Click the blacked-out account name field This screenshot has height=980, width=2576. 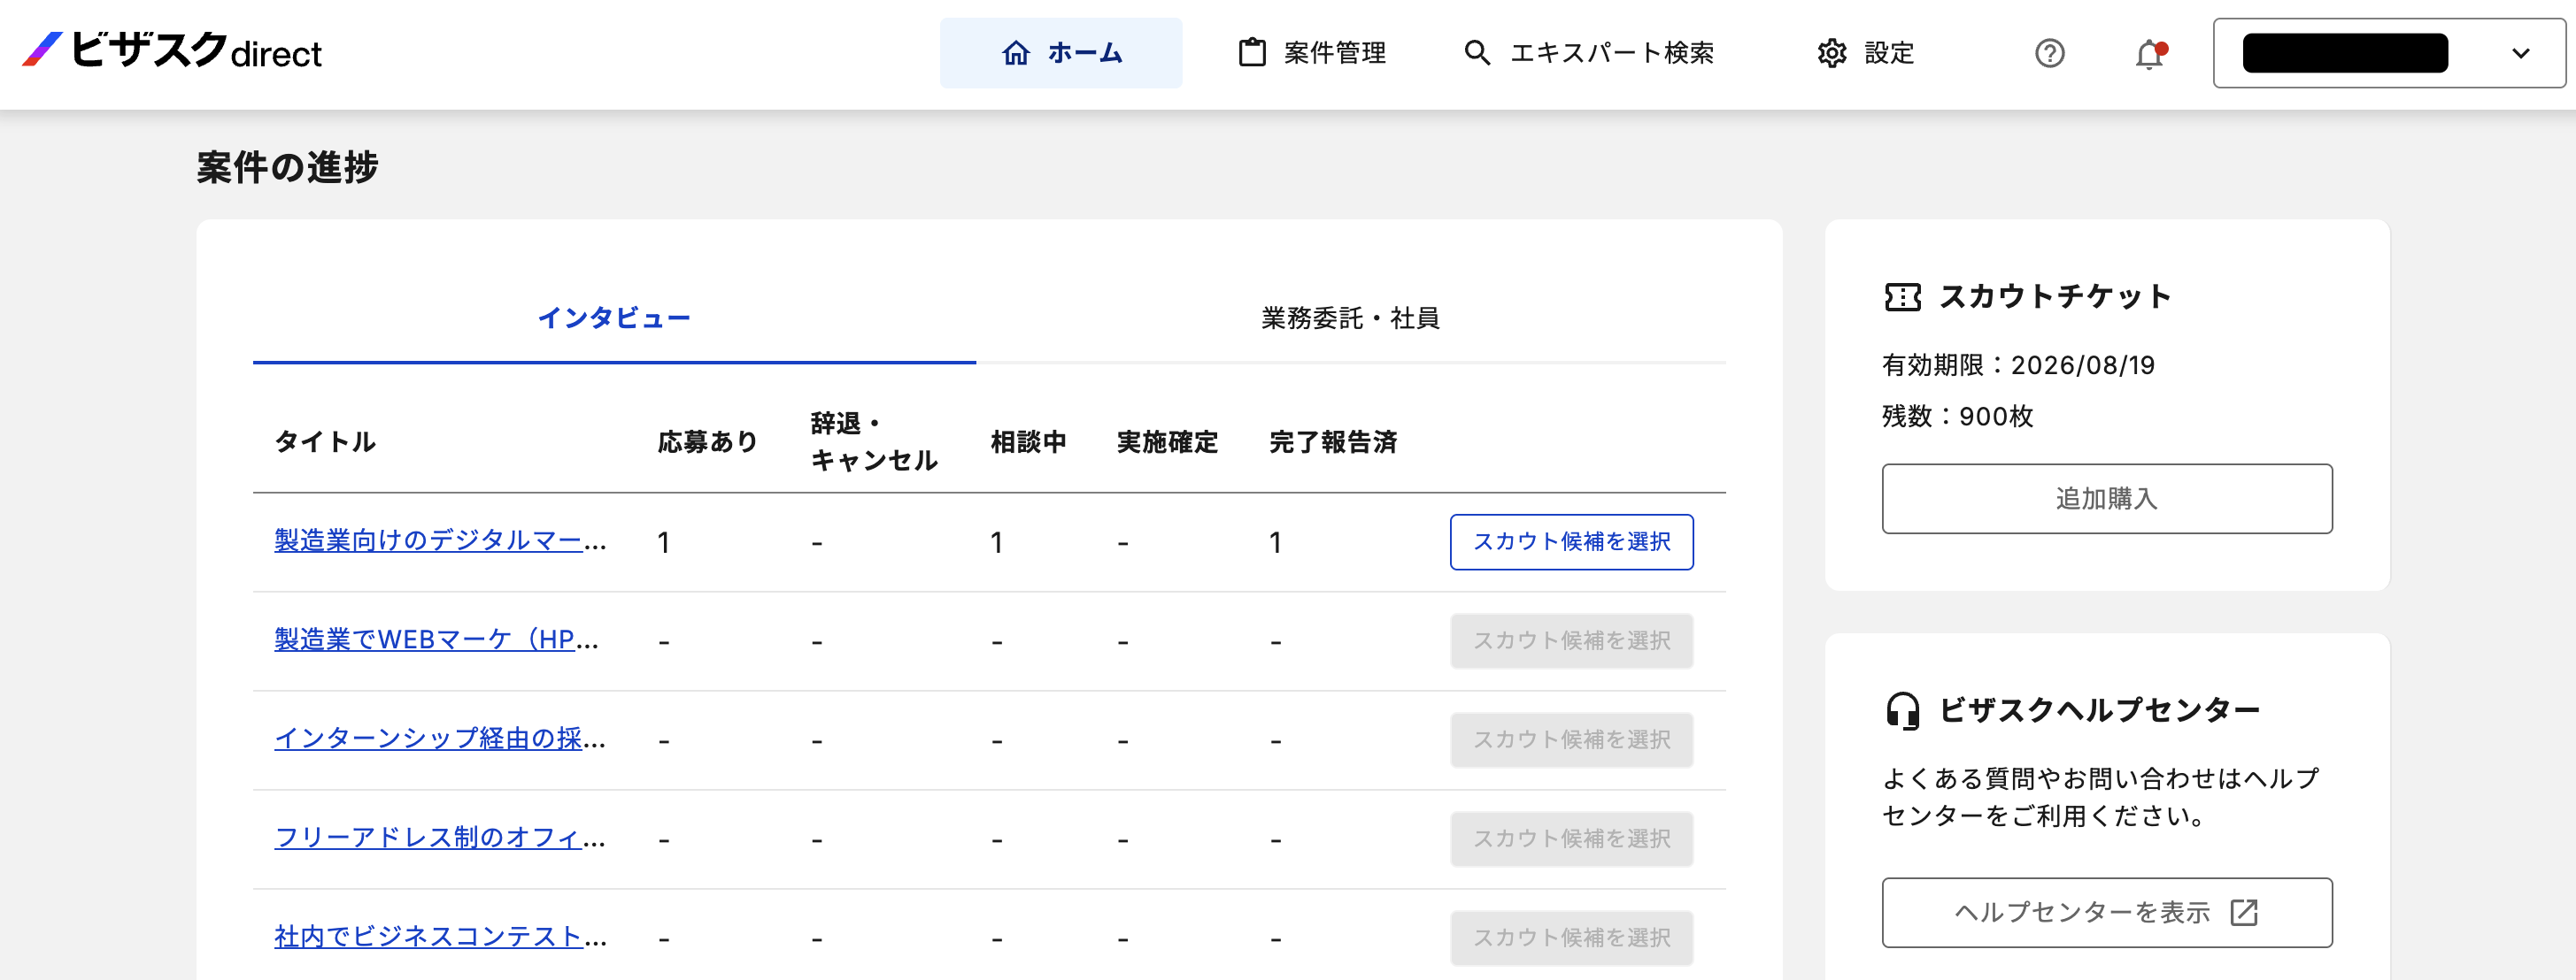(2345, 53)
